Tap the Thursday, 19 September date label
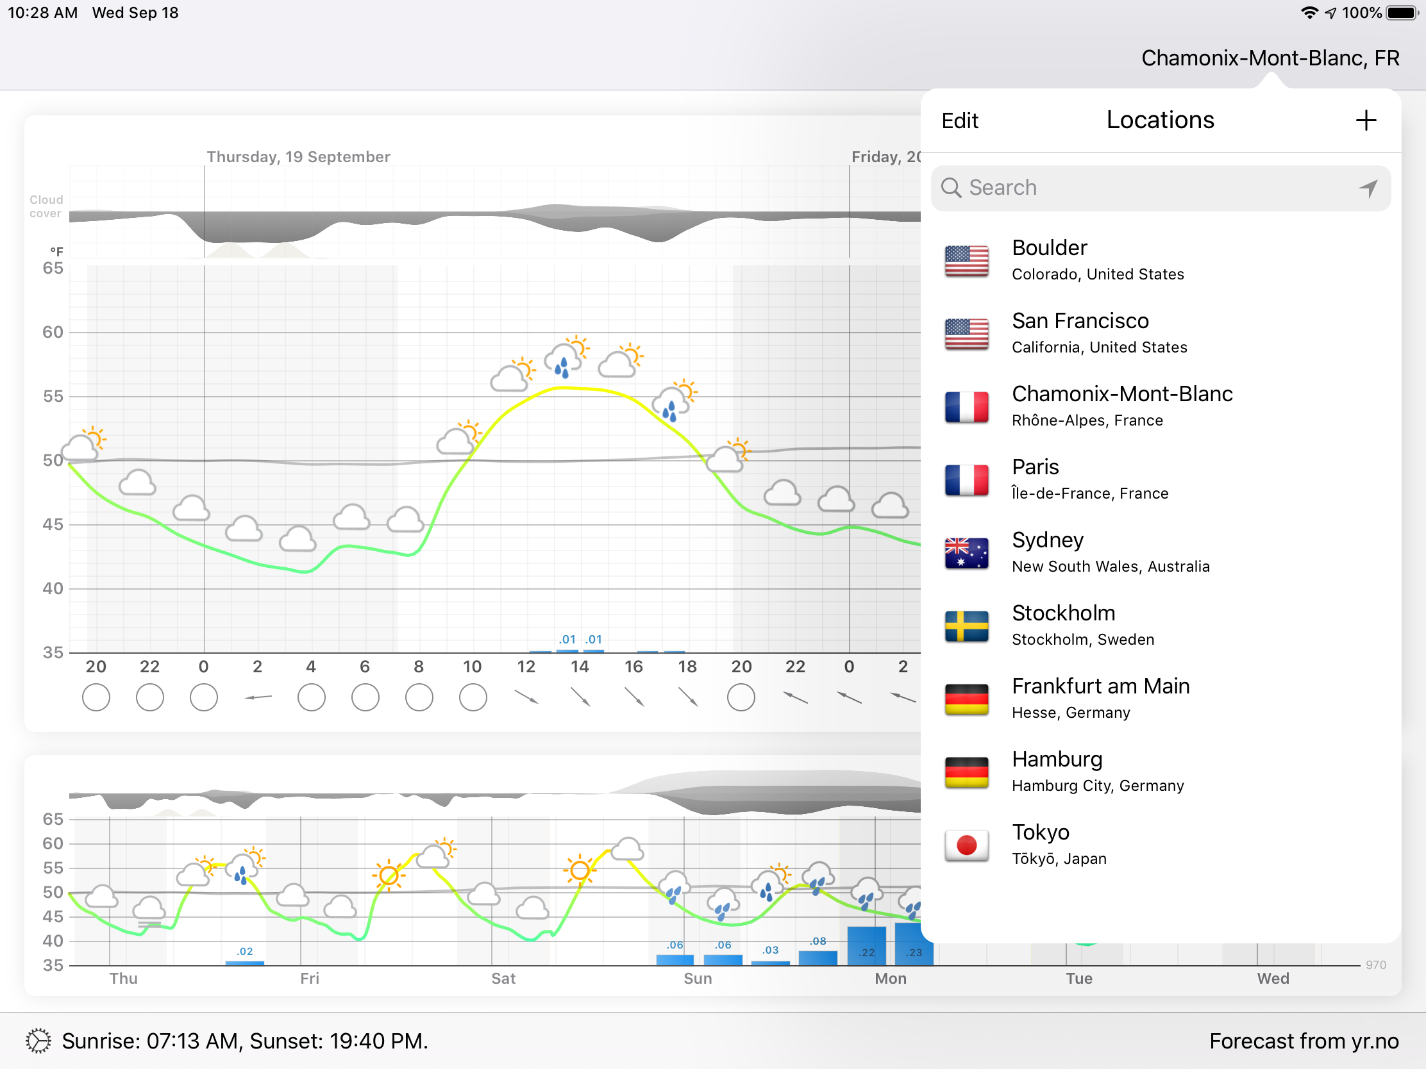 point(298,156)
